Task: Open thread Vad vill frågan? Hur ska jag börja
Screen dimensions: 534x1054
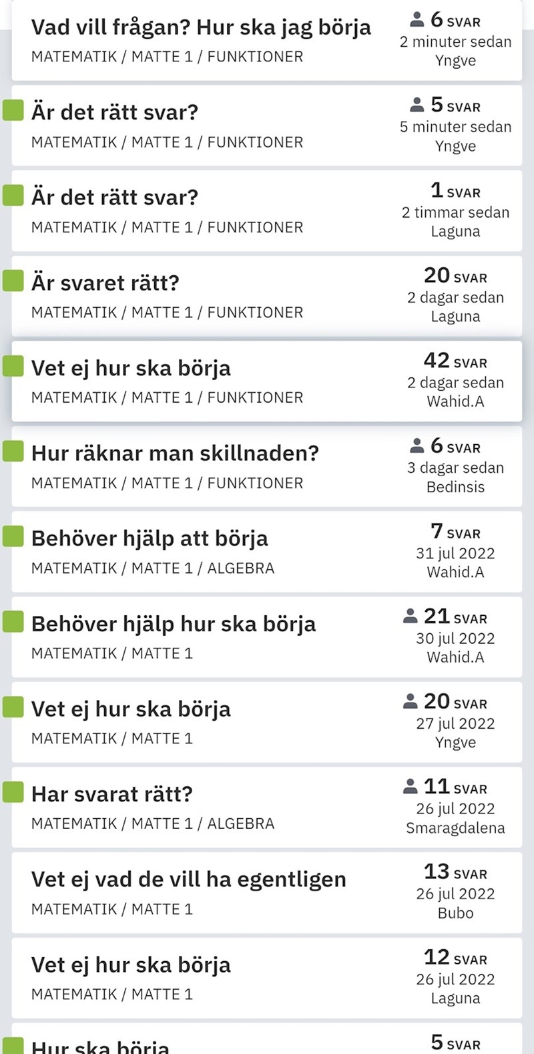Action: point(201,27)
